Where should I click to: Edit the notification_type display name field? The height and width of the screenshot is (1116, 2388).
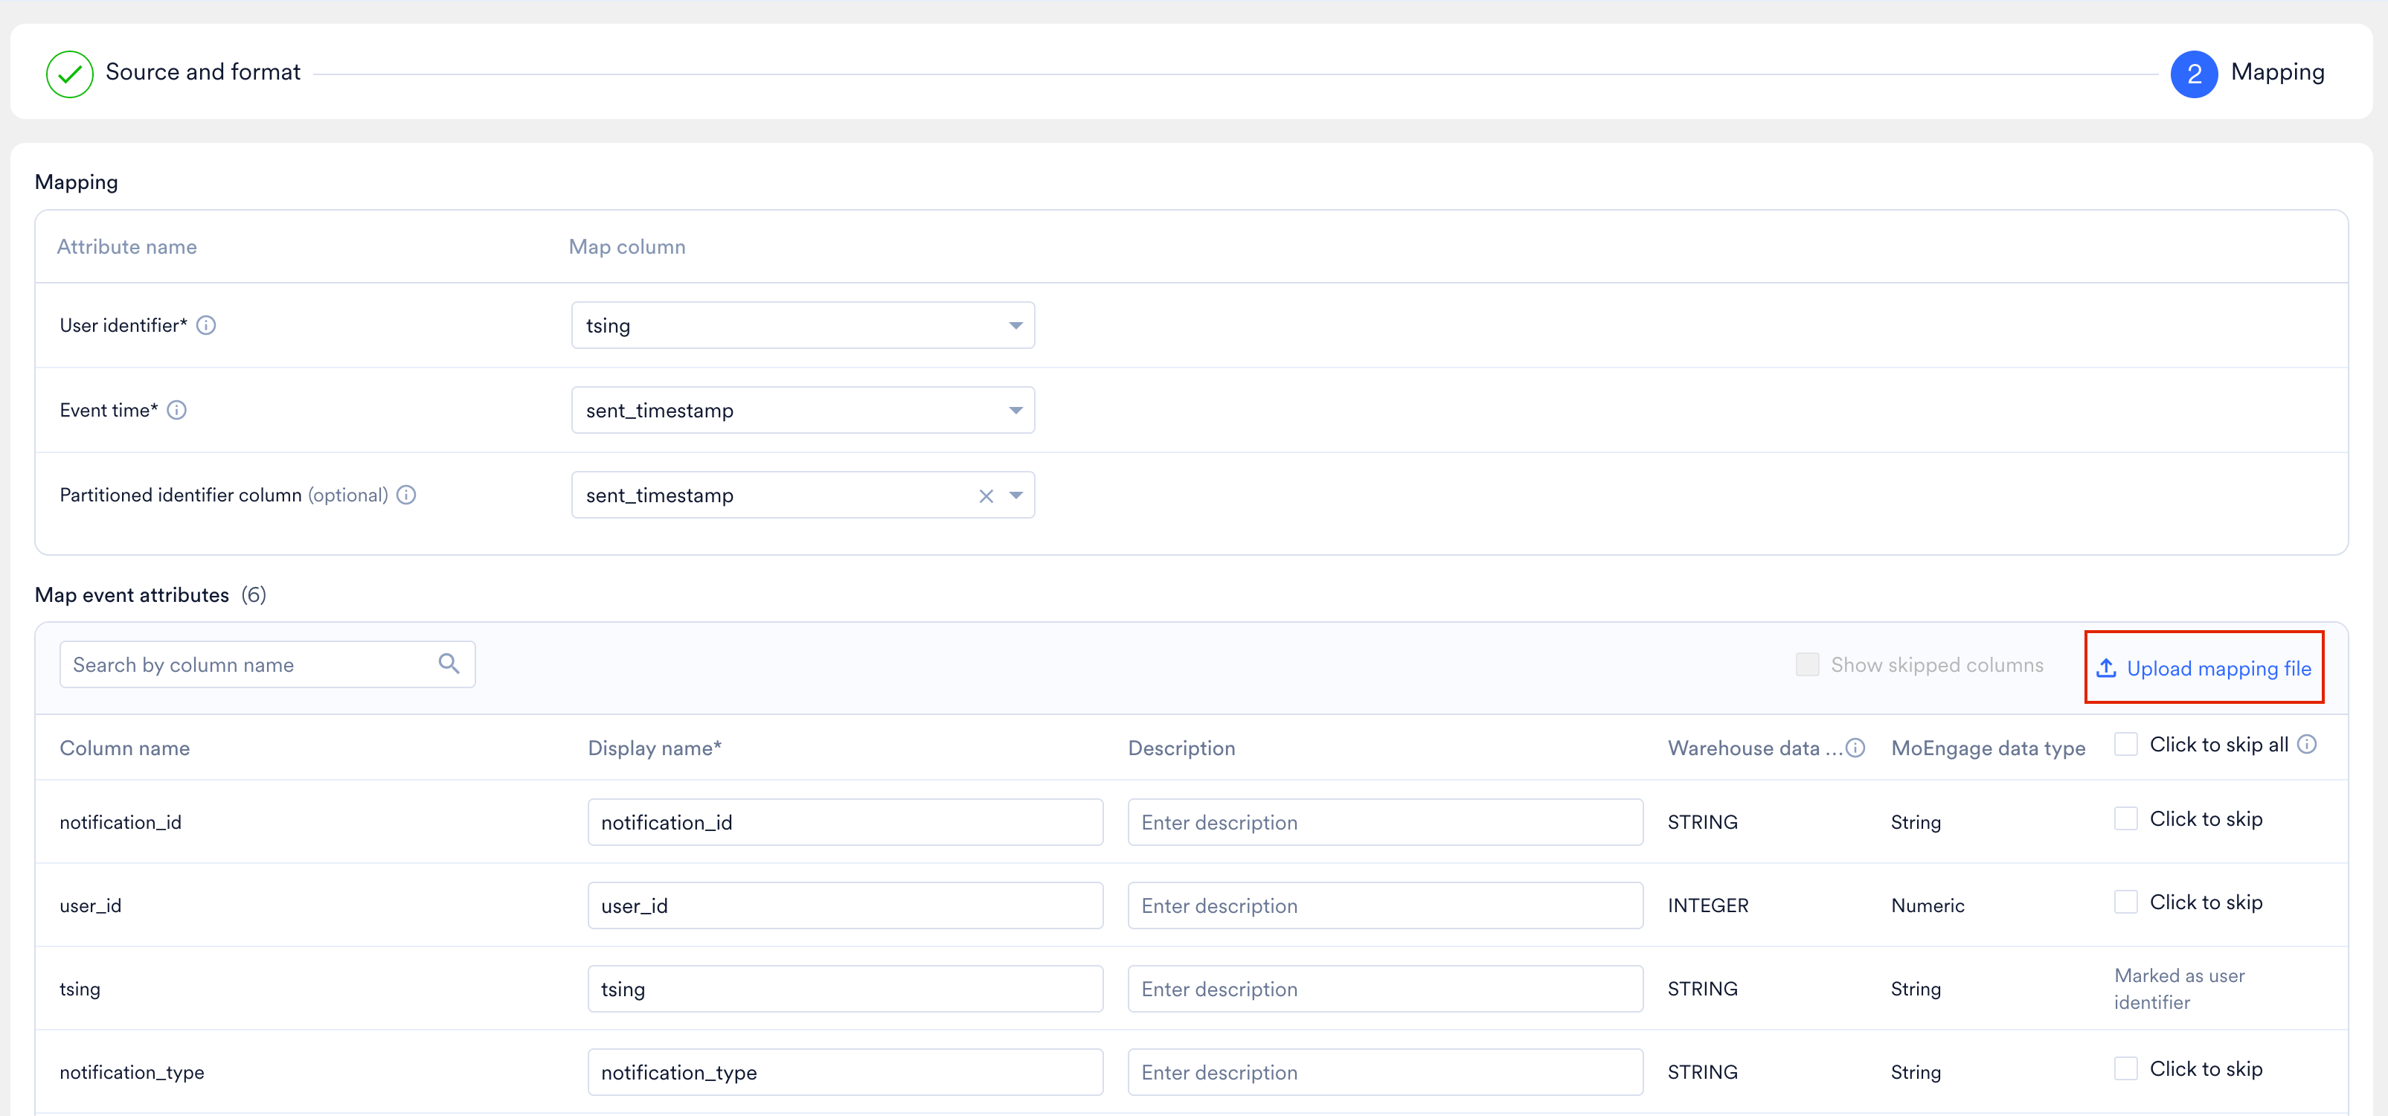(844, 1072)
